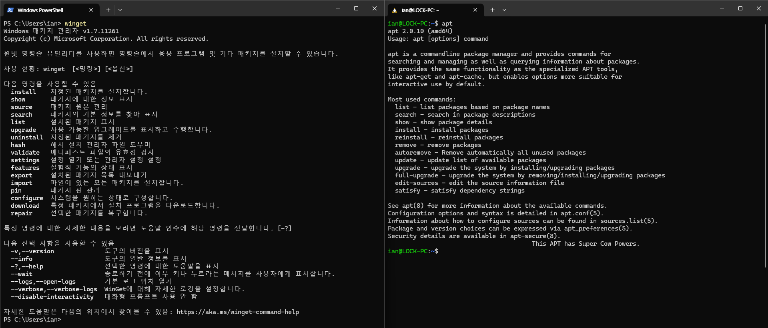Image resolution: width=768 pixels, height=328 pixels.
Task: Click the '--disable-interactivity' option text
Action: (52, 297)
